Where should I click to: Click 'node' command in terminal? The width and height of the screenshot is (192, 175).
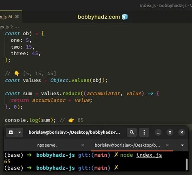pos(126,155)
